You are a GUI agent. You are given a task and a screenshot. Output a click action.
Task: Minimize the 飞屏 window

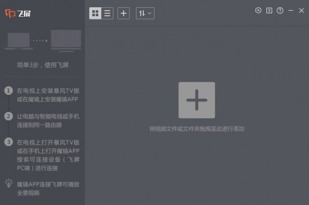(x=290, y=11)
